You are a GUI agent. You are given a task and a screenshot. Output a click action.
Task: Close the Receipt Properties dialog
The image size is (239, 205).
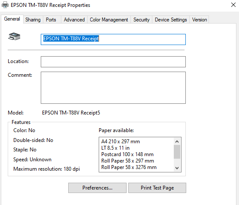click(x=233, y=5)
